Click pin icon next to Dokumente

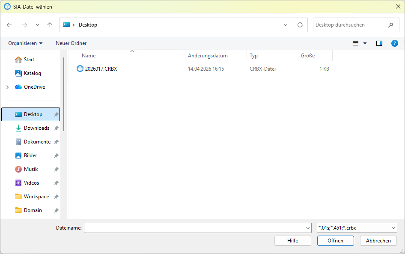[x=57, y=142]
